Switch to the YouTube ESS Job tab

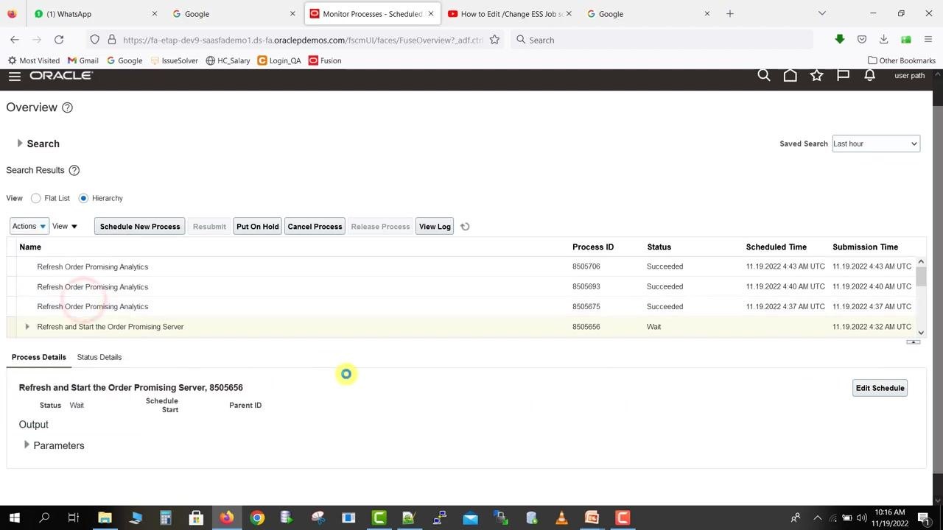point(508,14)
